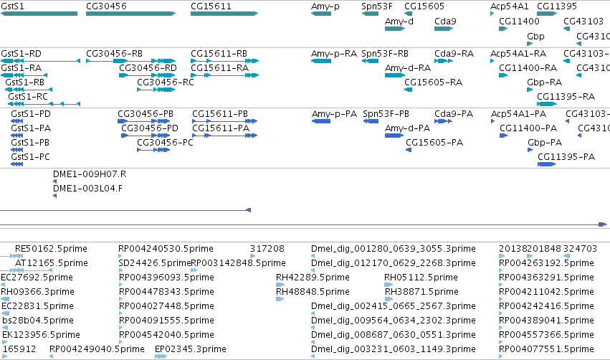Select the Acp54A1-RA transcript label
610x360 pixels.
[518, 54]
